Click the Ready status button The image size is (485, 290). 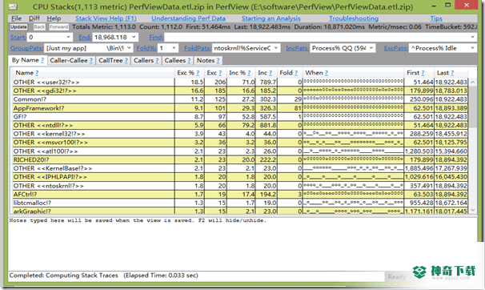coord(397,276)
